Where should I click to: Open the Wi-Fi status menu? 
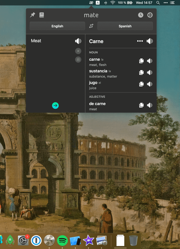[113, 3]
